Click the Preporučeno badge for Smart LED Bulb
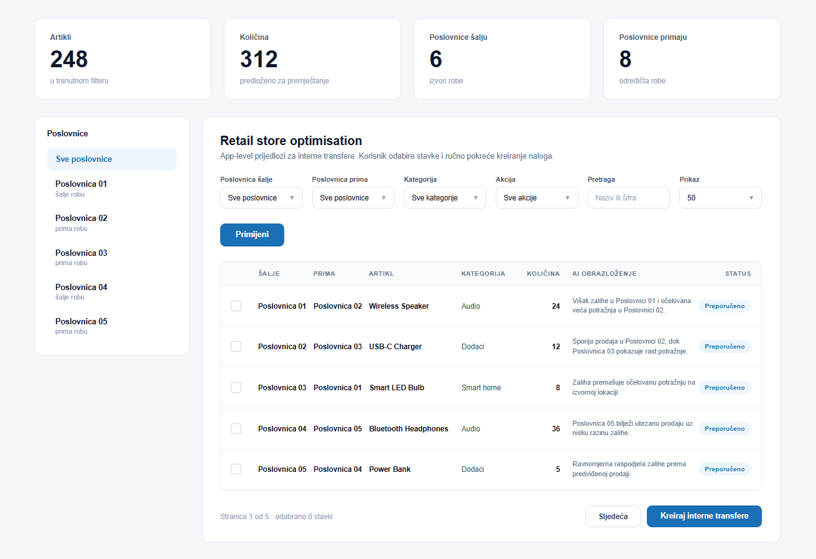The width and height of the screenshot is (816, 559). point(725,387)
